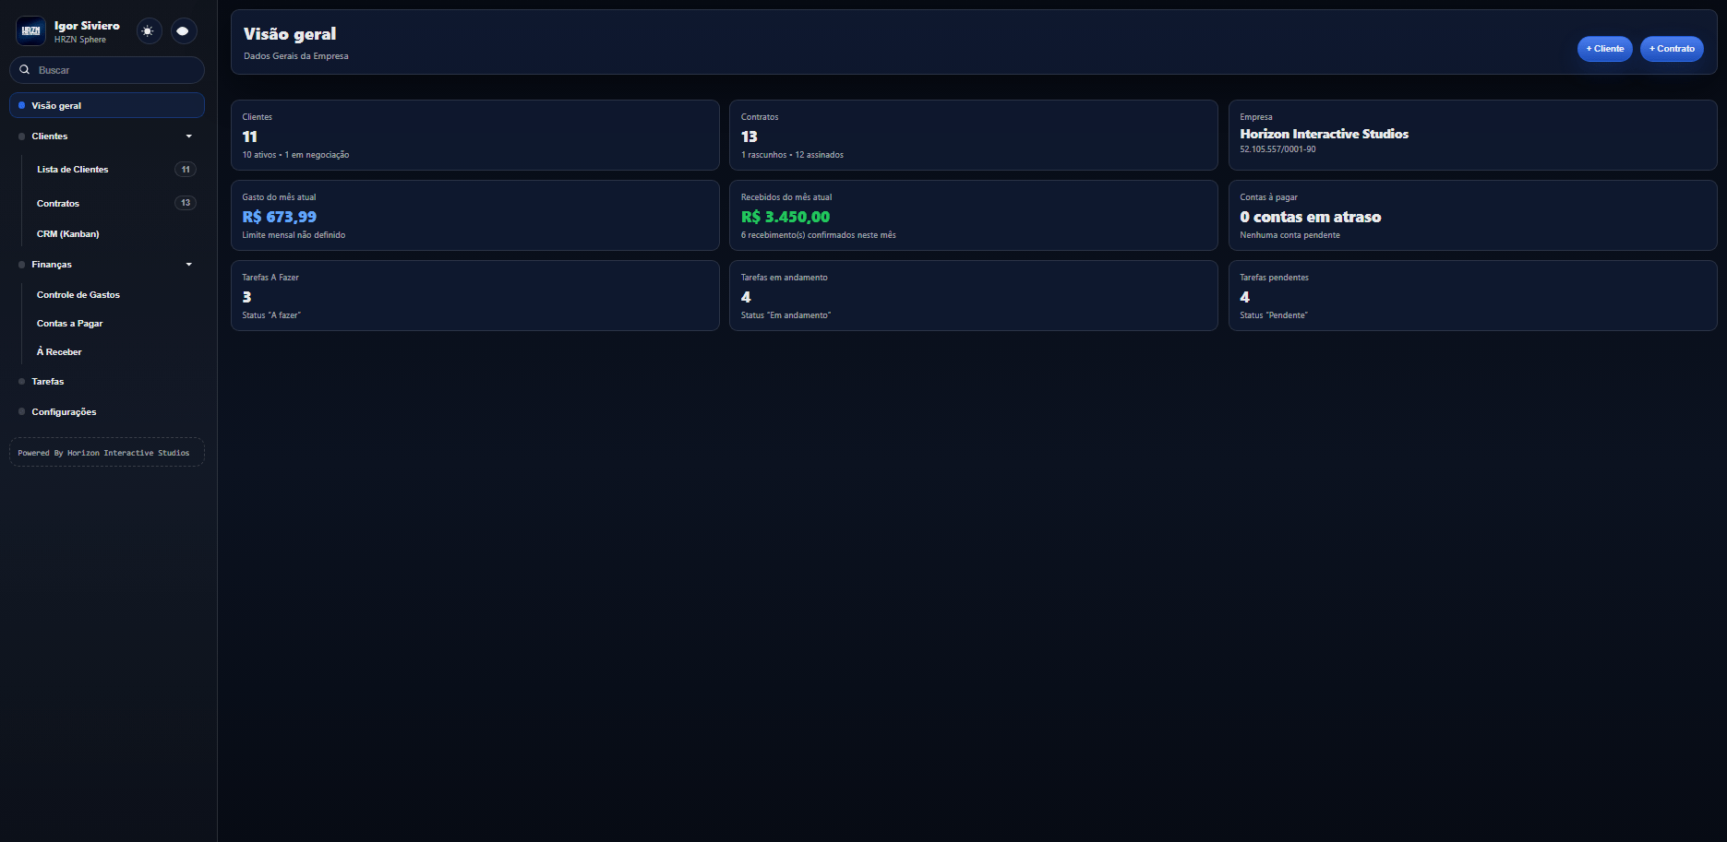1727x842 pixels.
Task: Click Dados Gerais da Empresa subtitle
Action: (296, 56)
